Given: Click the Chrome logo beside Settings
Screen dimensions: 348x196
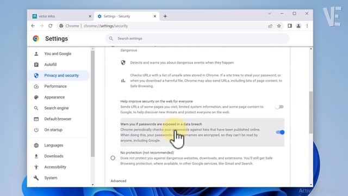Looking at the screenshot, I should (36, 39).
